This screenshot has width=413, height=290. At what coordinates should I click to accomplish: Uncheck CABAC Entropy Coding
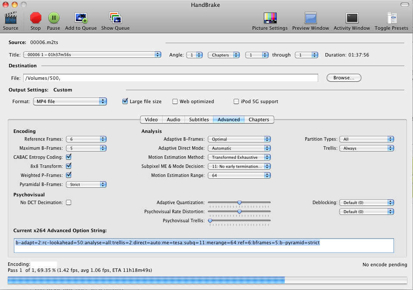69,157
